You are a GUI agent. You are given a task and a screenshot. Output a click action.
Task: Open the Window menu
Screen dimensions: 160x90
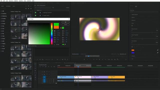tap(29, 1)
